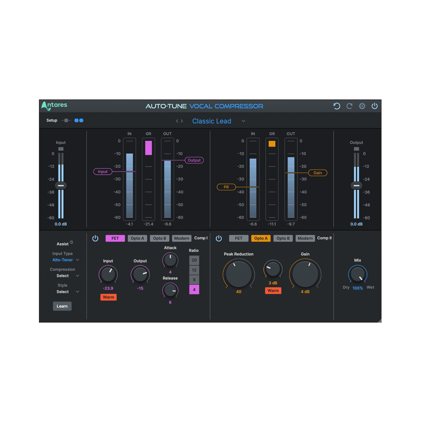The width and height of the screenshot is (421, 421).
Task: Select Opto A mode in Comp I
Action: click(137, 238)
